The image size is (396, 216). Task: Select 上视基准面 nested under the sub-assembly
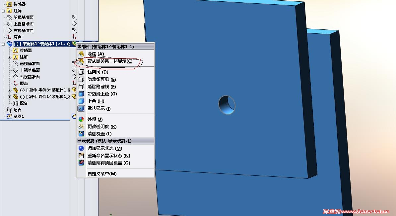(26, 70)
